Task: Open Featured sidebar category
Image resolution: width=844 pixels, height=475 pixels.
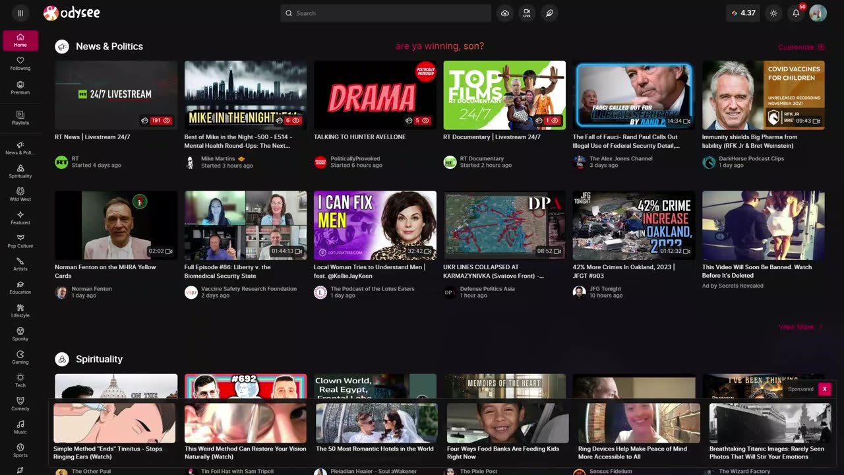Action: click(x=20, y=218)
